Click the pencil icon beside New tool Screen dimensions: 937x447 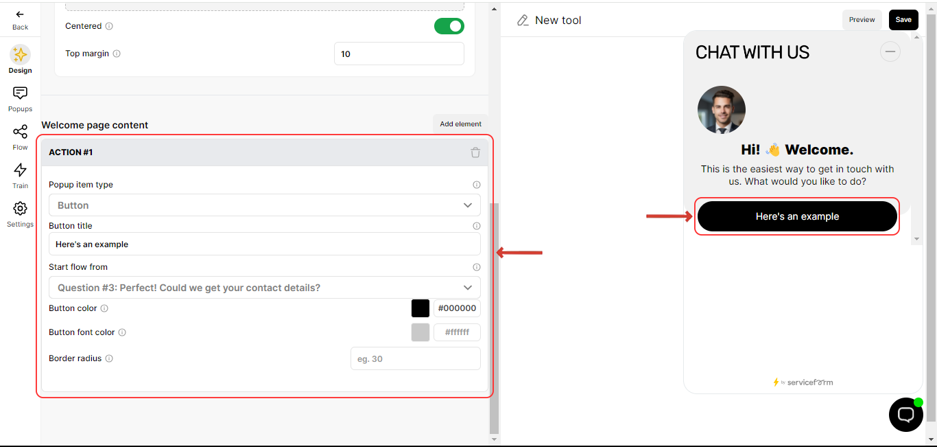[523, 20]
